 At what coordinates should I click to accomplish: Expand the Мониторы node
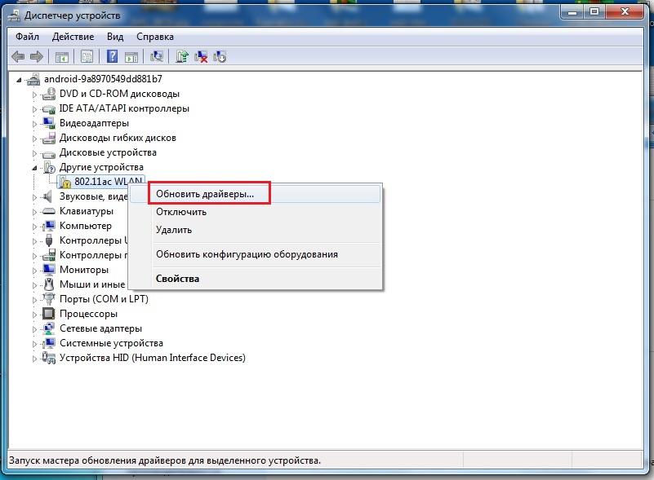[34, 271]
